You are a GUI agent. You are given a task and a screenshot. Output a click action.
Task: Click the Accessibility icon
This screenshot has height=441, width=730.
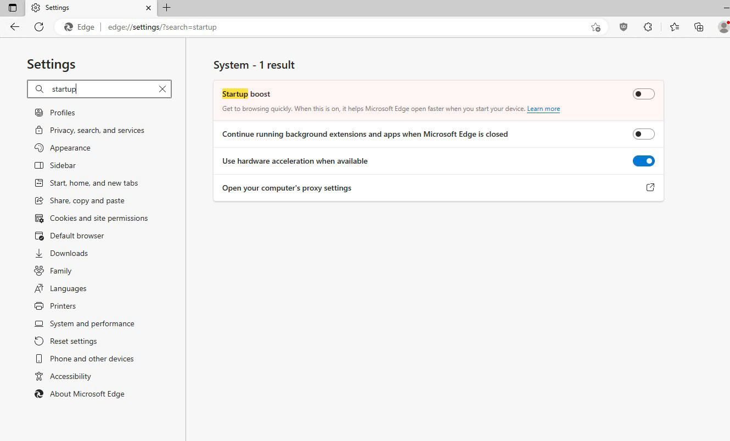39,376
